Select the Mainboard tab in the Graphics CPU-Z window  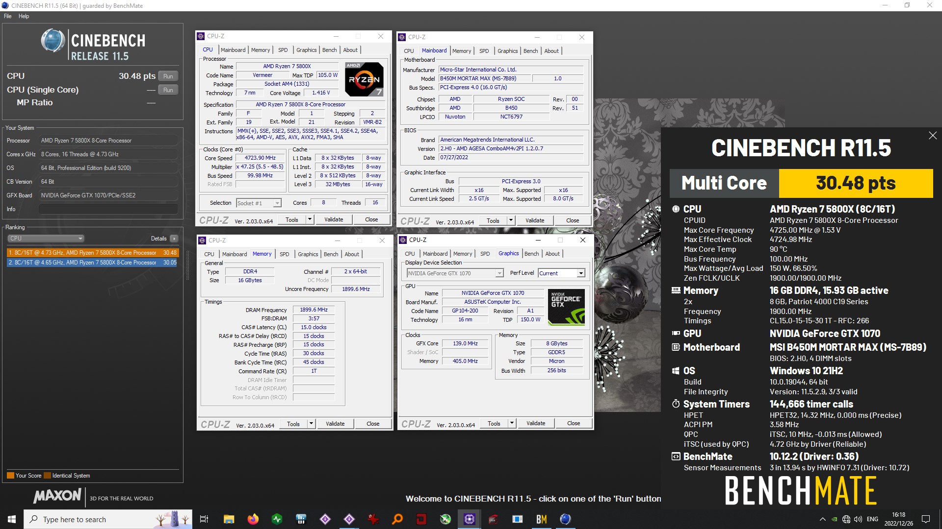(x=435, y=254)
